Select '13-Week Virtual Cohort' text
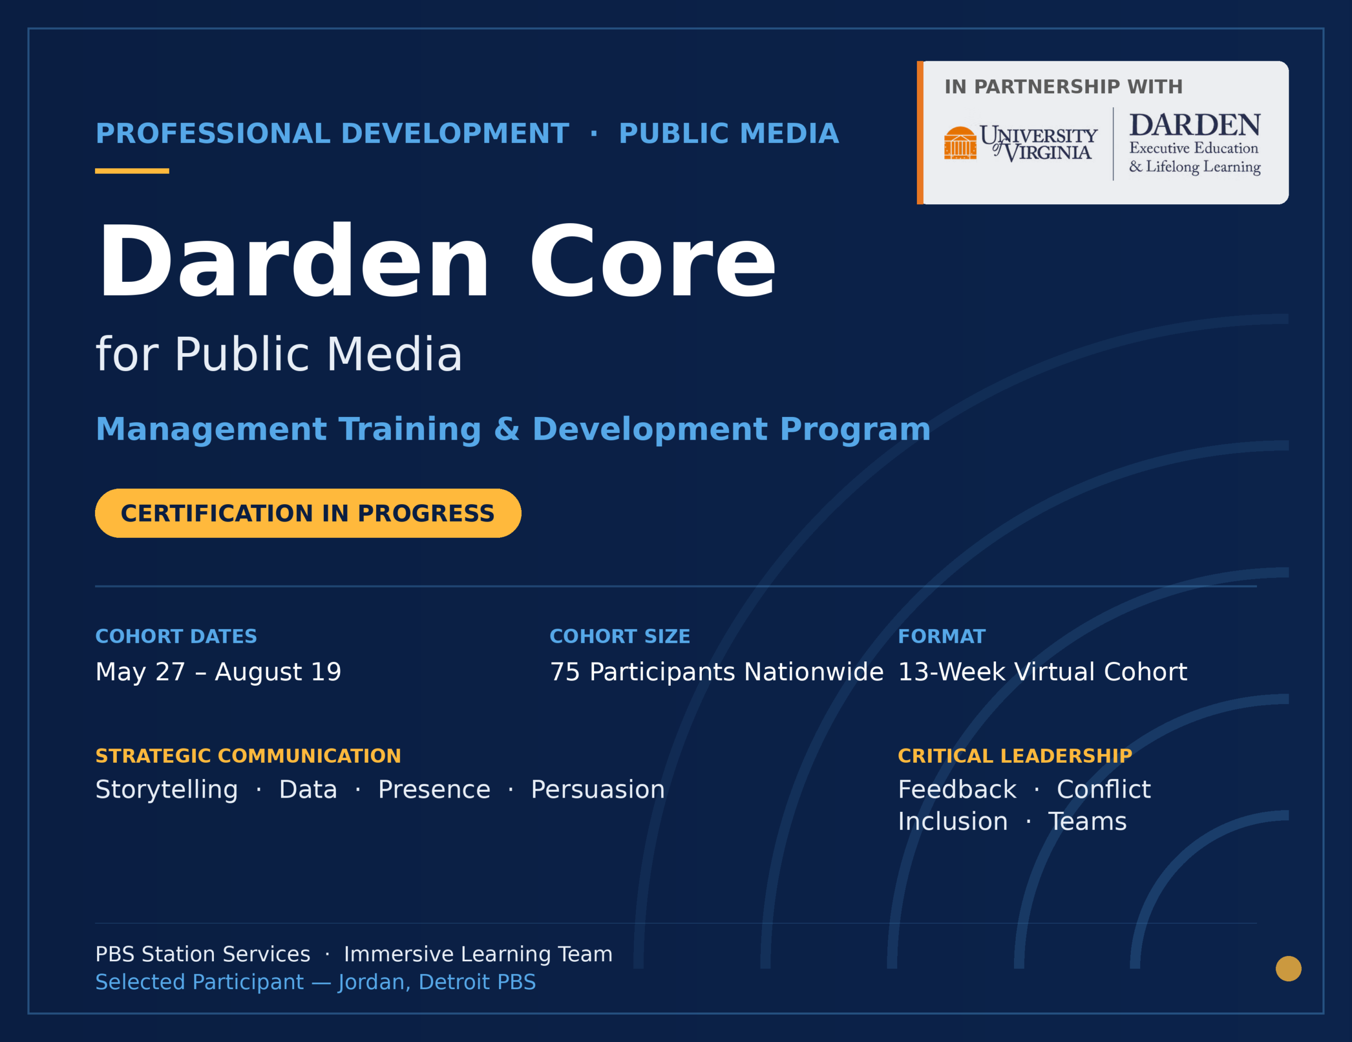Viewport: 1352px width, 1042px height. (x=1043, y=672)
